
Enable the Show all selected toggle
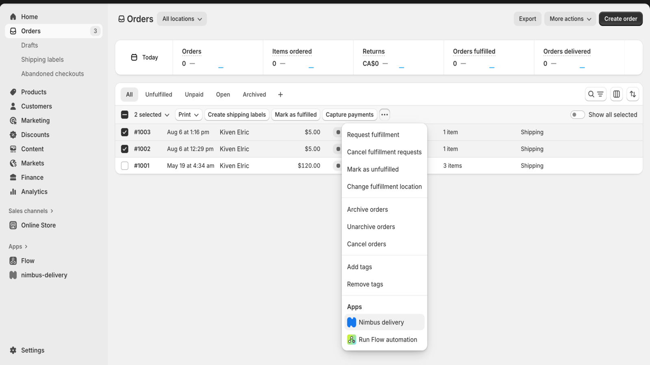click(577, 115)
